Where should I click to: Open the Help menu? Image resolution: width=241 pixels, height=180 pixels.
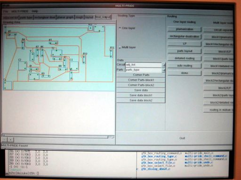pos(35,11)
